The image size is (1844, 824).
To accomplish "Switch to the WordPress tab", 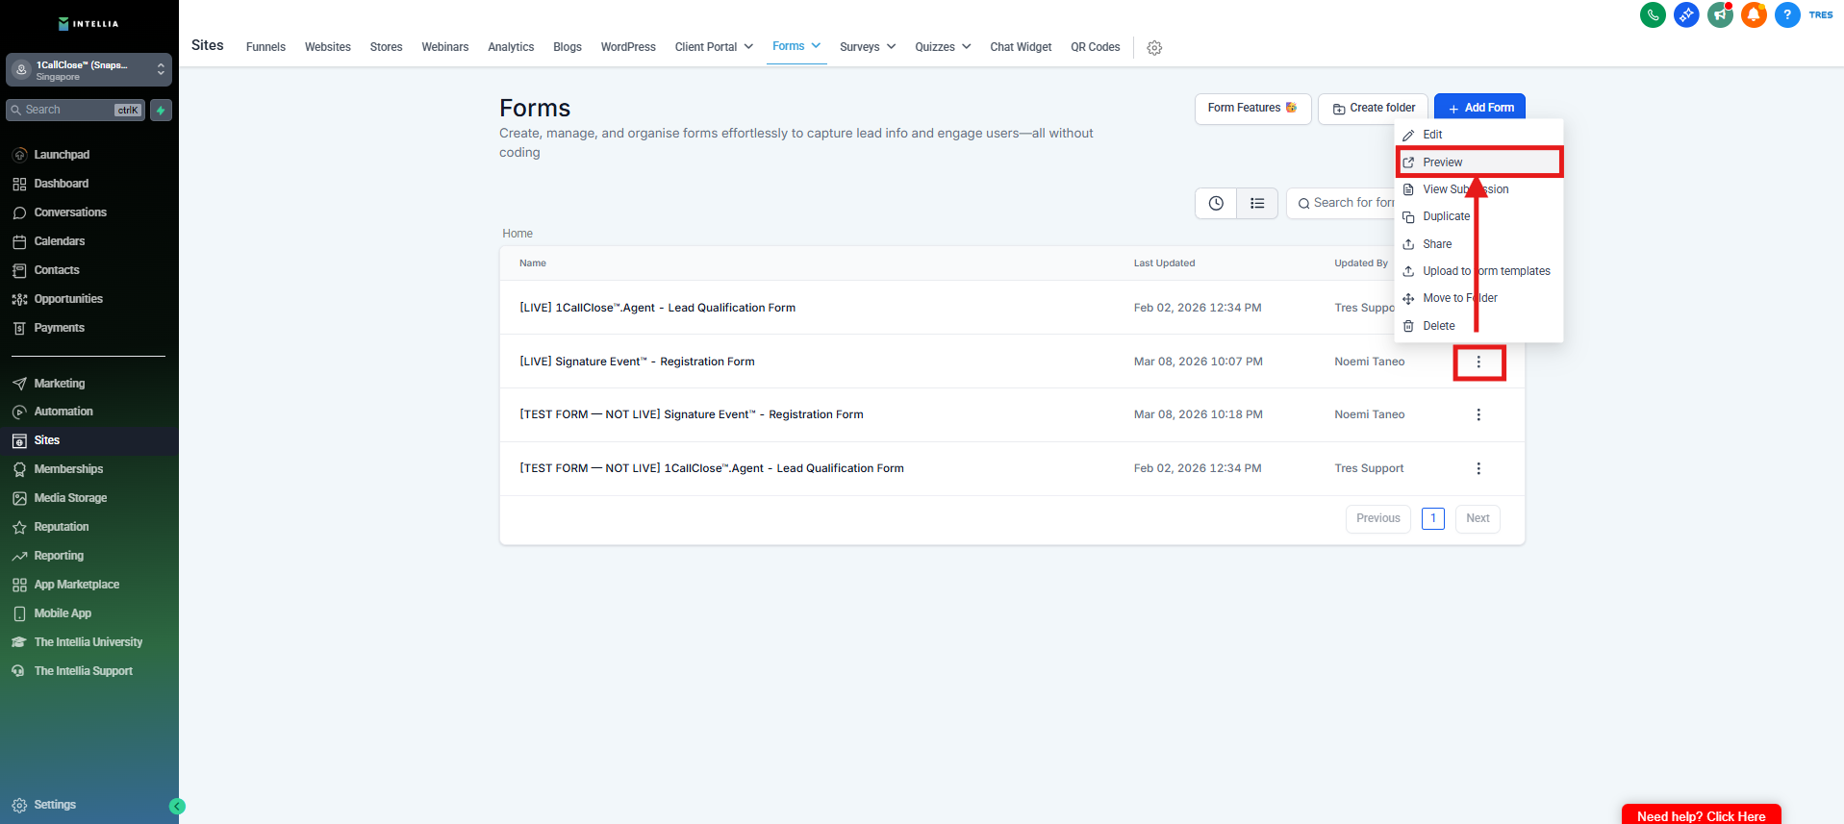I will point(628,47).
